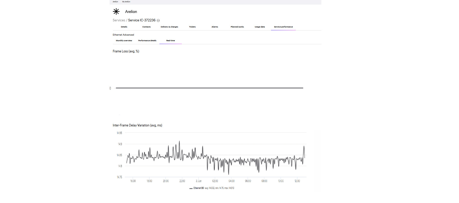459x203 pixels.
Task: Click the 3. Jun label on time axis
Action: (198, 181)
